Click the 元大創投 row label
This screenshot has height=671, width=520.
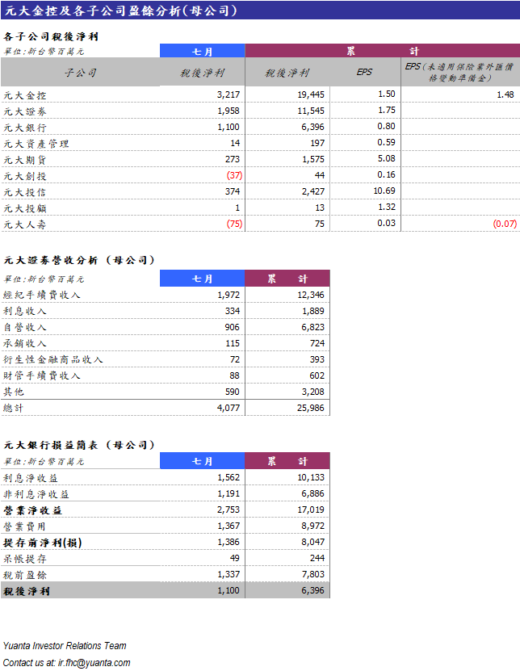[25, 176]
